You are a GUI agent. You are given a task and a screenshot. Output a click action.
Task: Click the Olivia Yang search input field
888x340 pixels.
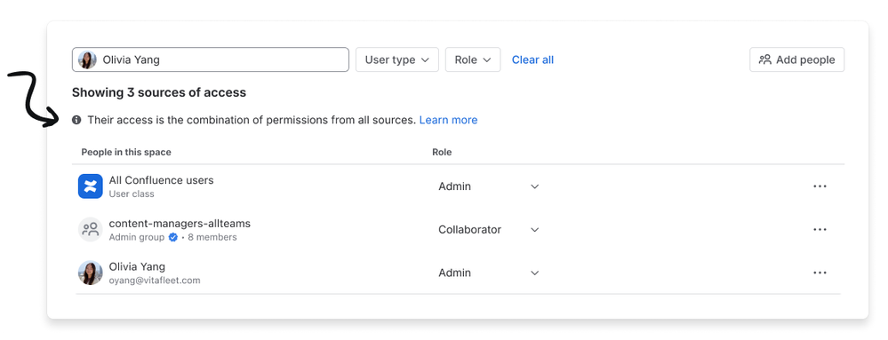coord(210,60)
